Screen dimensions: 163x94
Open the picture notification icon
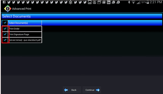point(90,2)
